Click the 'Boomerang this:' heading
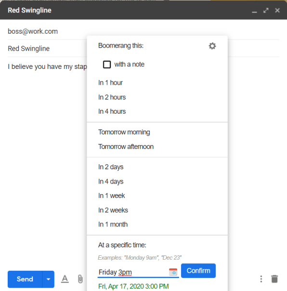The image size is (287, 291). click(x=121, y=46)
